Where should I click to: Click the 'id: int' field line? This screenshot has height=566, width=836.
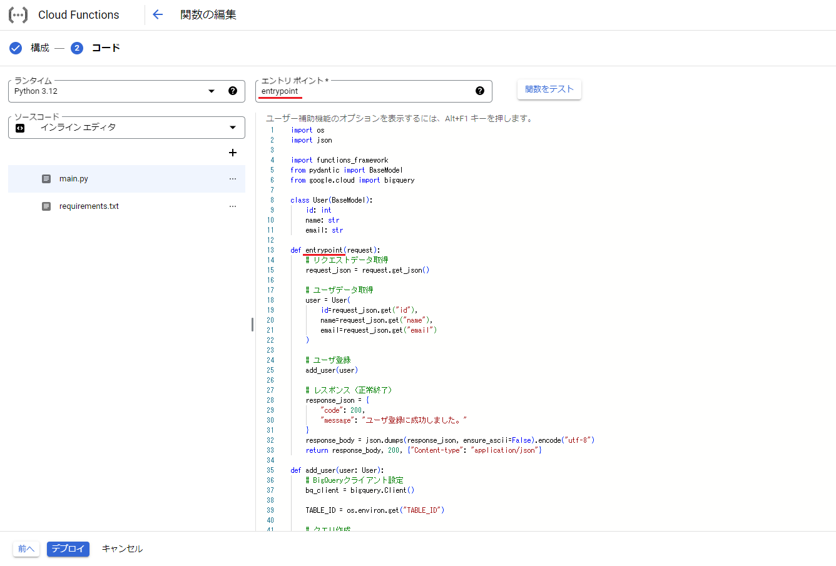point(319,210)
